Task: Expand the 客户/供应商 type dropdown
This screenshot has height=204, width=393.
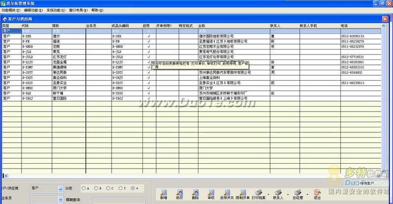Action: click(60, 188)
